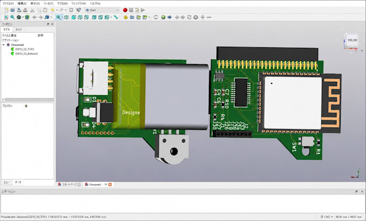Click the Create group folder icon
Image resolution: width=366 pixels, height=221 pixels.
tap(132, 17)
